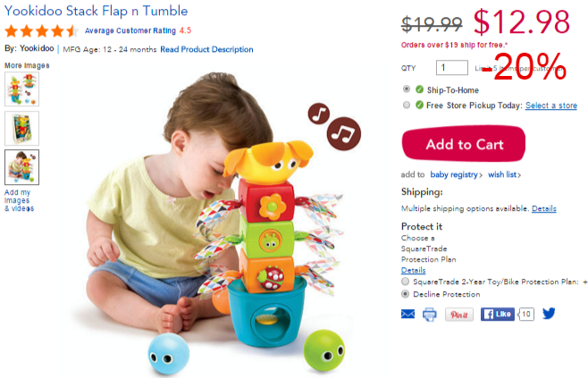The height and width of the screenshot is (378, 588).
Task: Click the Facebook Like button
Action: tap(498, 314)
